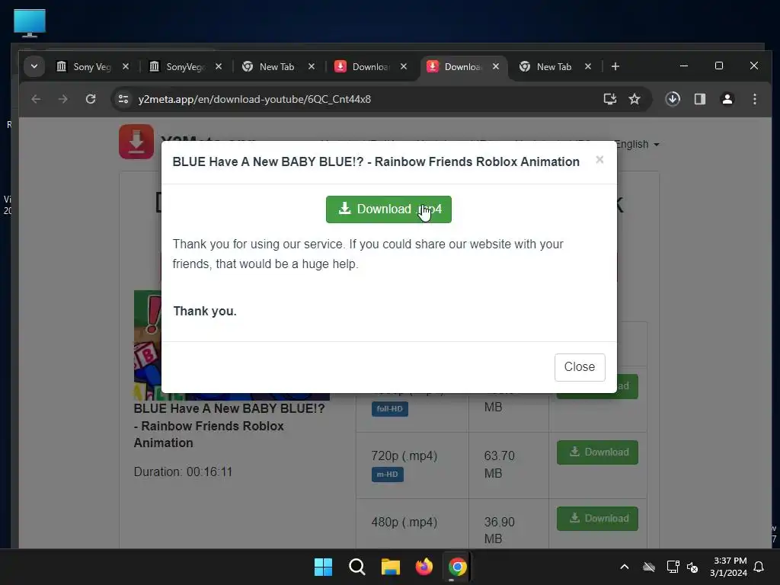Close the last New Tab
The width and height of the screenshot is (780, 585).
(588, 66)
